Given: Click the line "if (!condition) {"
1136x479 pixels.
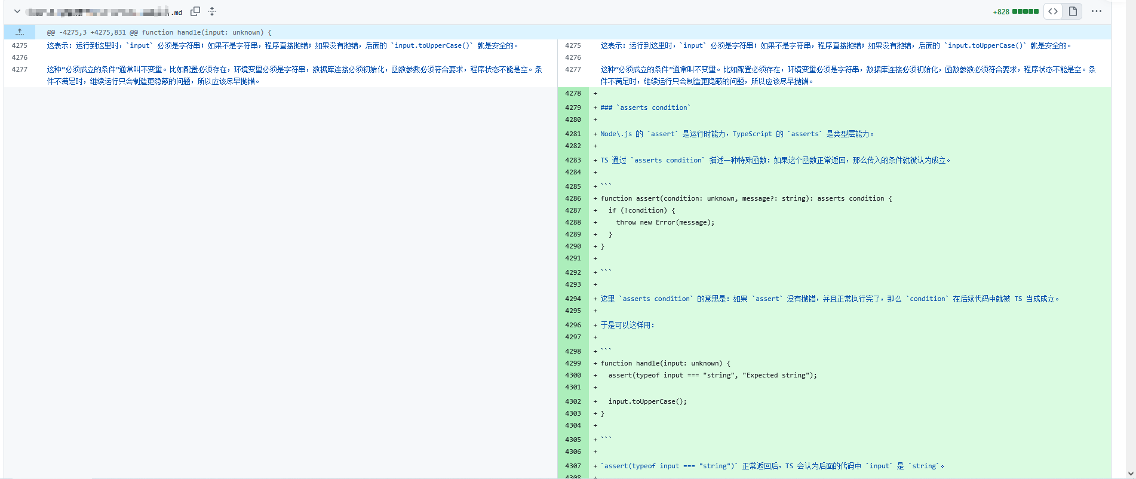Looking at the screenshot, I should [x=642, y=210].
